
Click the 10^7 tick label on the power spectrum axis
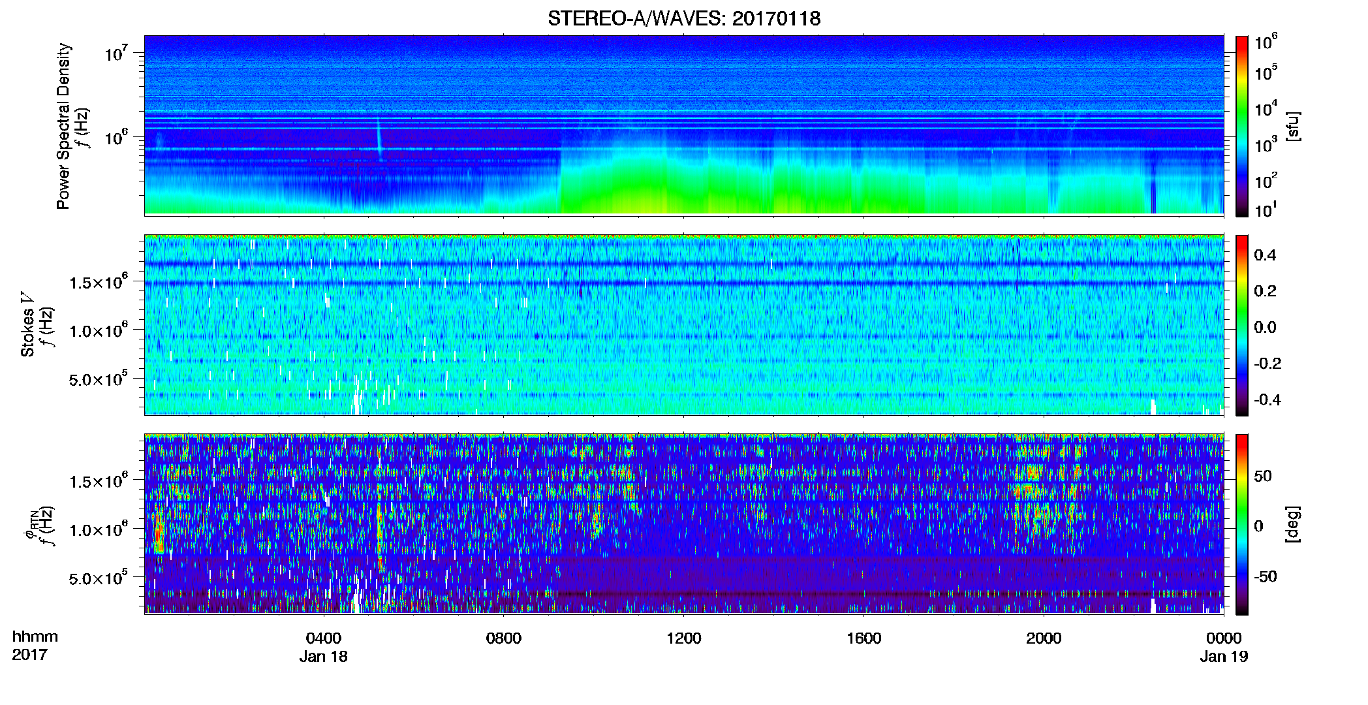[x=116, y=52]
